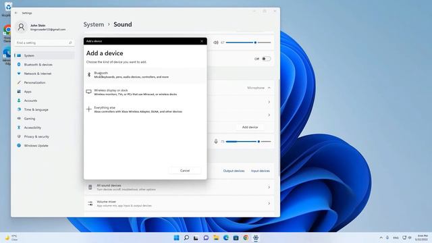Adjust the output volume slider
This screenshot has width=432, height=243.
248,43
